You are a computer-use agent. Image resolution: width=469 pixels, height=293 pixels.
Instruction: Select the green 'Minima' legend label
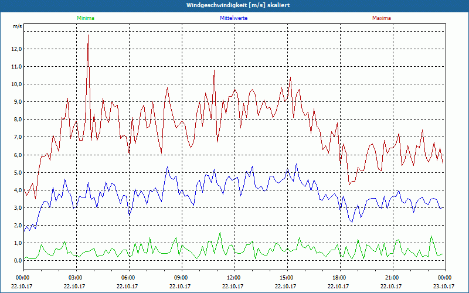pos(86,18)
